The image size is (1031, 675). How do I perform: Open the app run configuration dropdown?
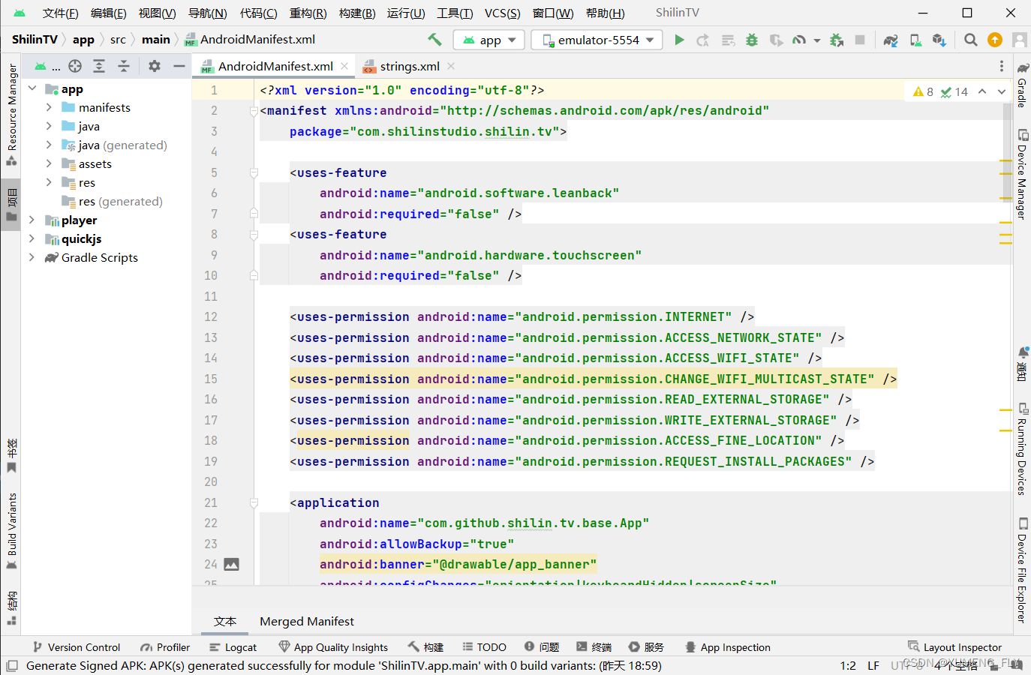pos(489,40)
